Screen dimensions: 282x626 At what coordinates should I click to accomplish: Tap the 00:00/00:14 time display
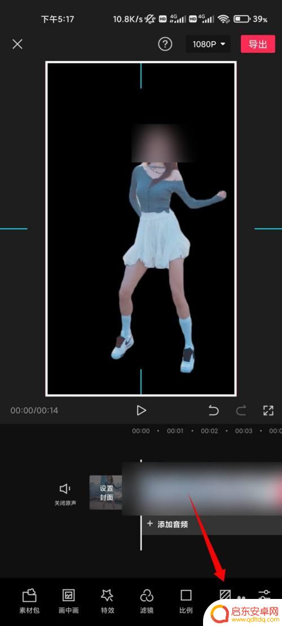[34, 410]
